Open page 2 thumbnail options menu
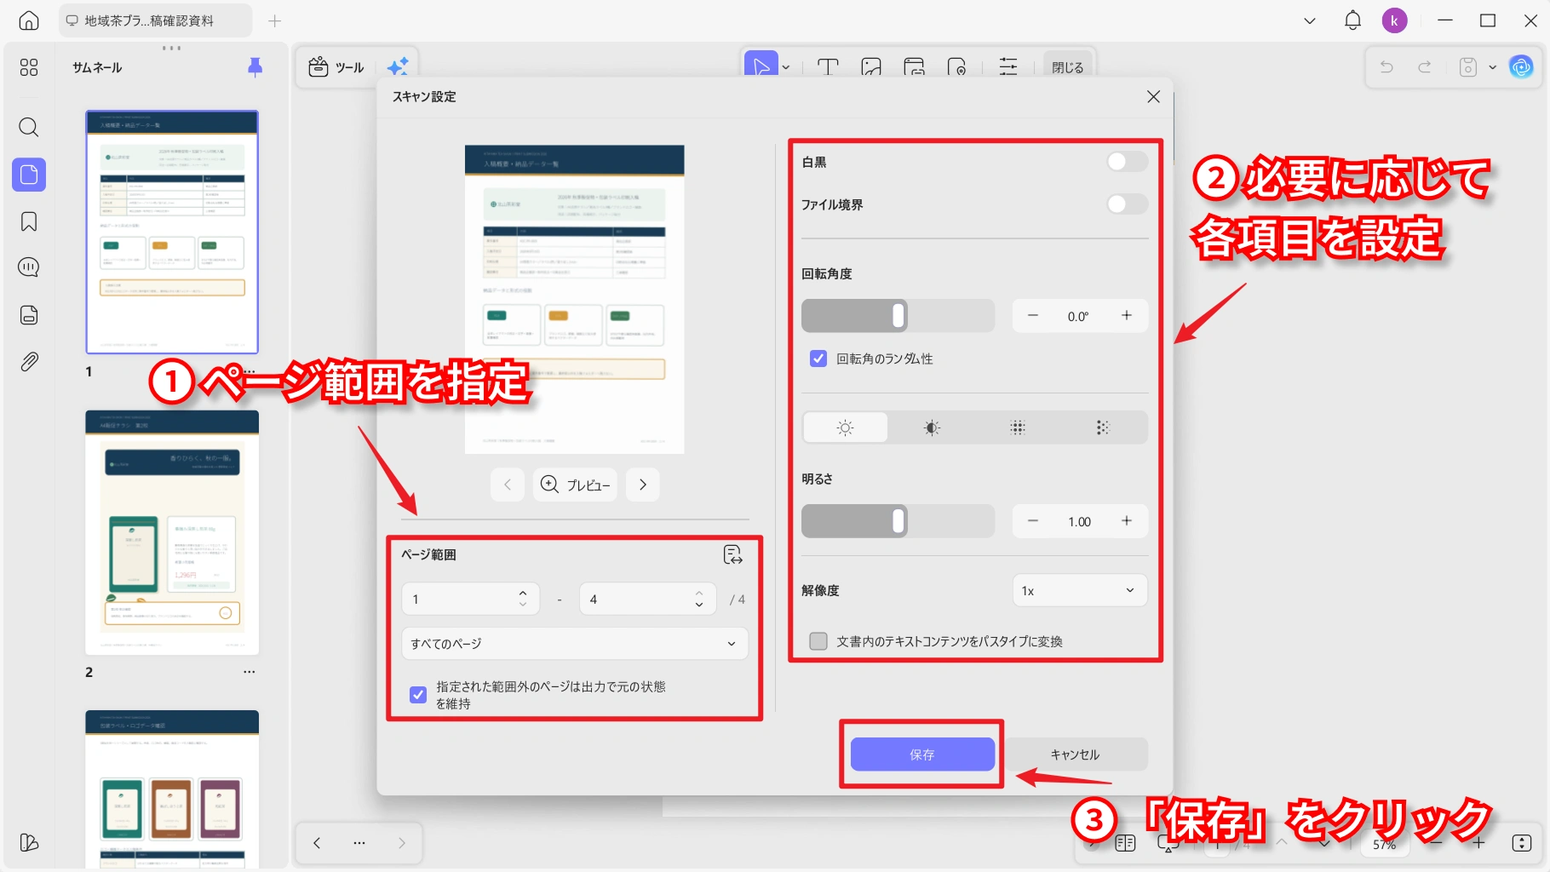This screenshot has width=1550, height=872. (249, 672)
